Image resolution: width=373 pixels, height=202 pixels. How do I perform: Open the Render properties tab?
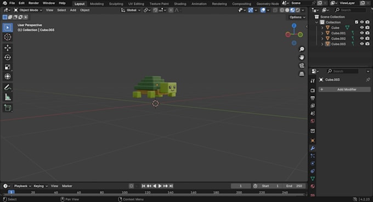(x=313, y=91)
